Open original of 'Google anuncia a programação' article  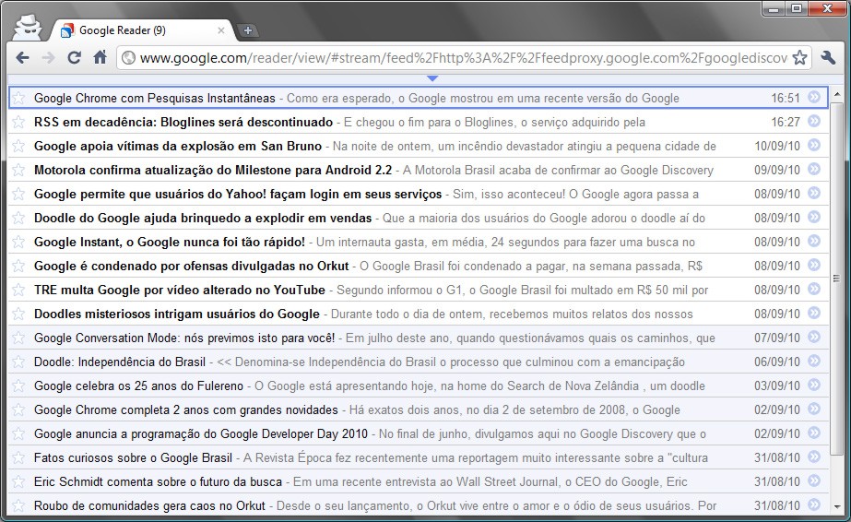[x=813, y=433]
